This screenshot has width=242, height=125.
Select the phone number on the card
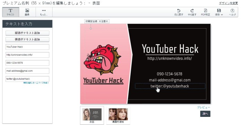tap(169, 74)
